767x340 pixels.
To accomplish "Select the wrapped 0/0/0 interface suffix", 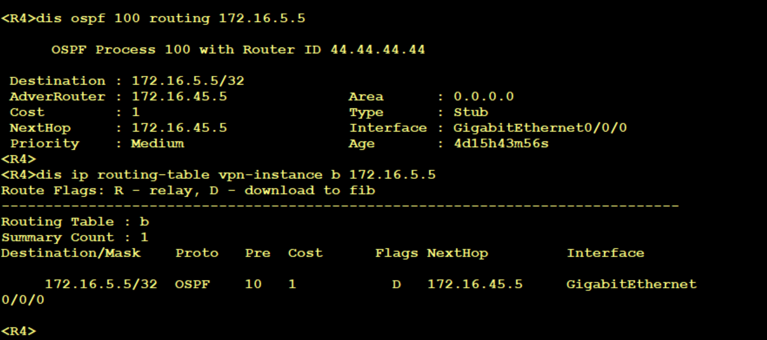I will pyautogui.click(x=23, y=300).
